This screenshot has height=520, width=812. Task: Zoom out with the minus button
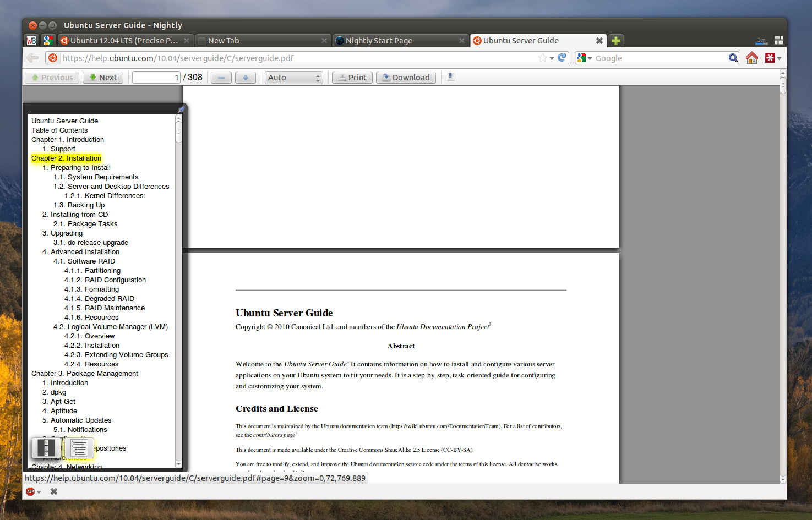click(221, 78)
